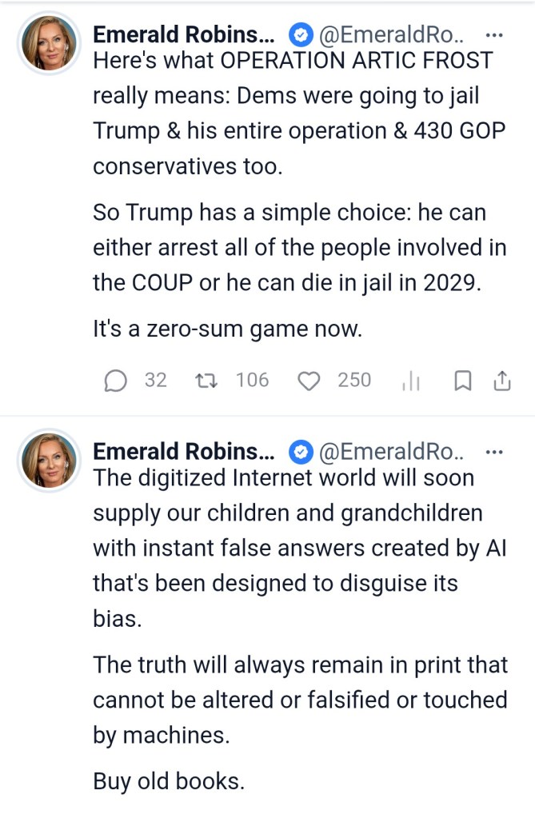Click the reply icon on the OPERATION ARTIC FROST tweet
This screenshot has width=535, height=818.
pos(115,381)
